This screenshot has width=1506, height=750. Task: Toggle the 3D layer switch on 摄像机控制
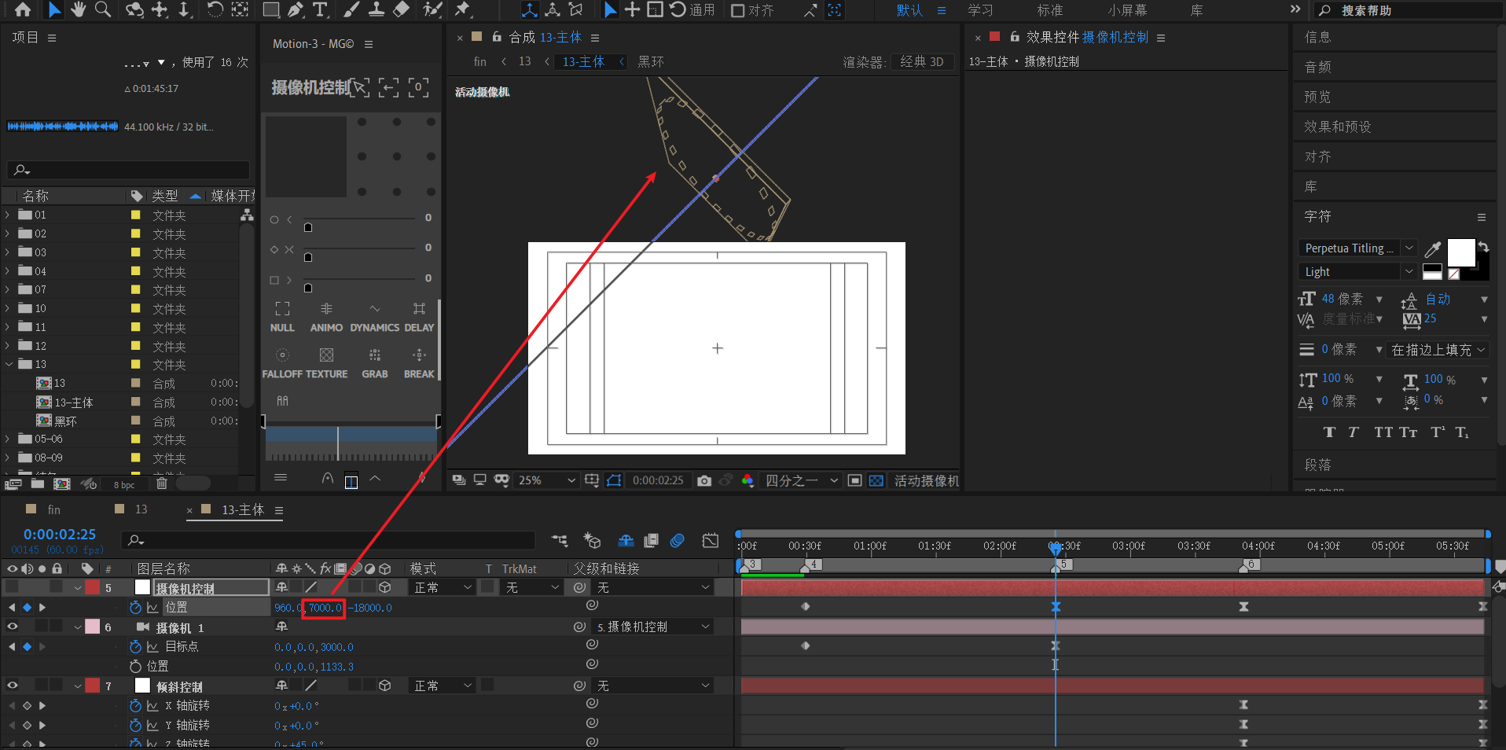385,587
